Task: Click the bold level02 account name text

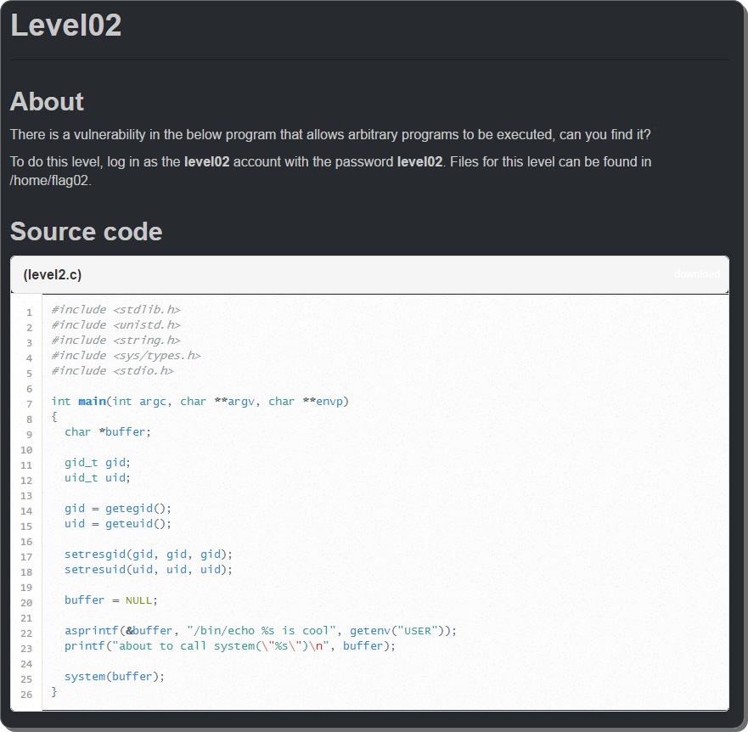Action: tap(206, 161)
